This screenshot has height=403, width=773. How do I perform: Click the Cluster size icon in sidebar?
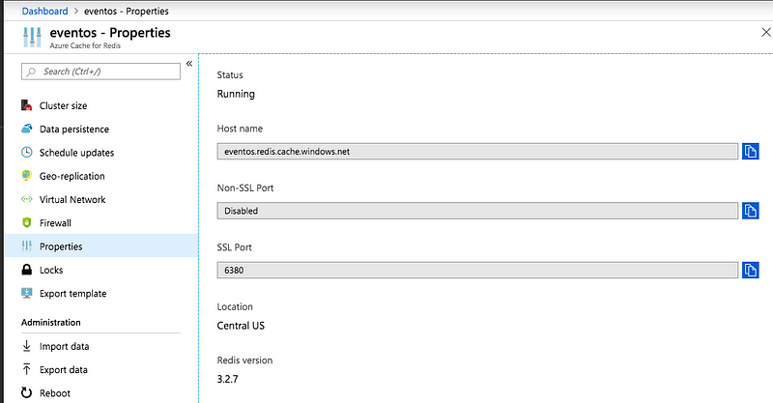(x=27, y=105)
